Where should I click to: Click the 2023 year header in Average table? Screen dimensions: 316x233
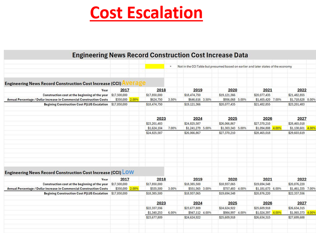161,119
